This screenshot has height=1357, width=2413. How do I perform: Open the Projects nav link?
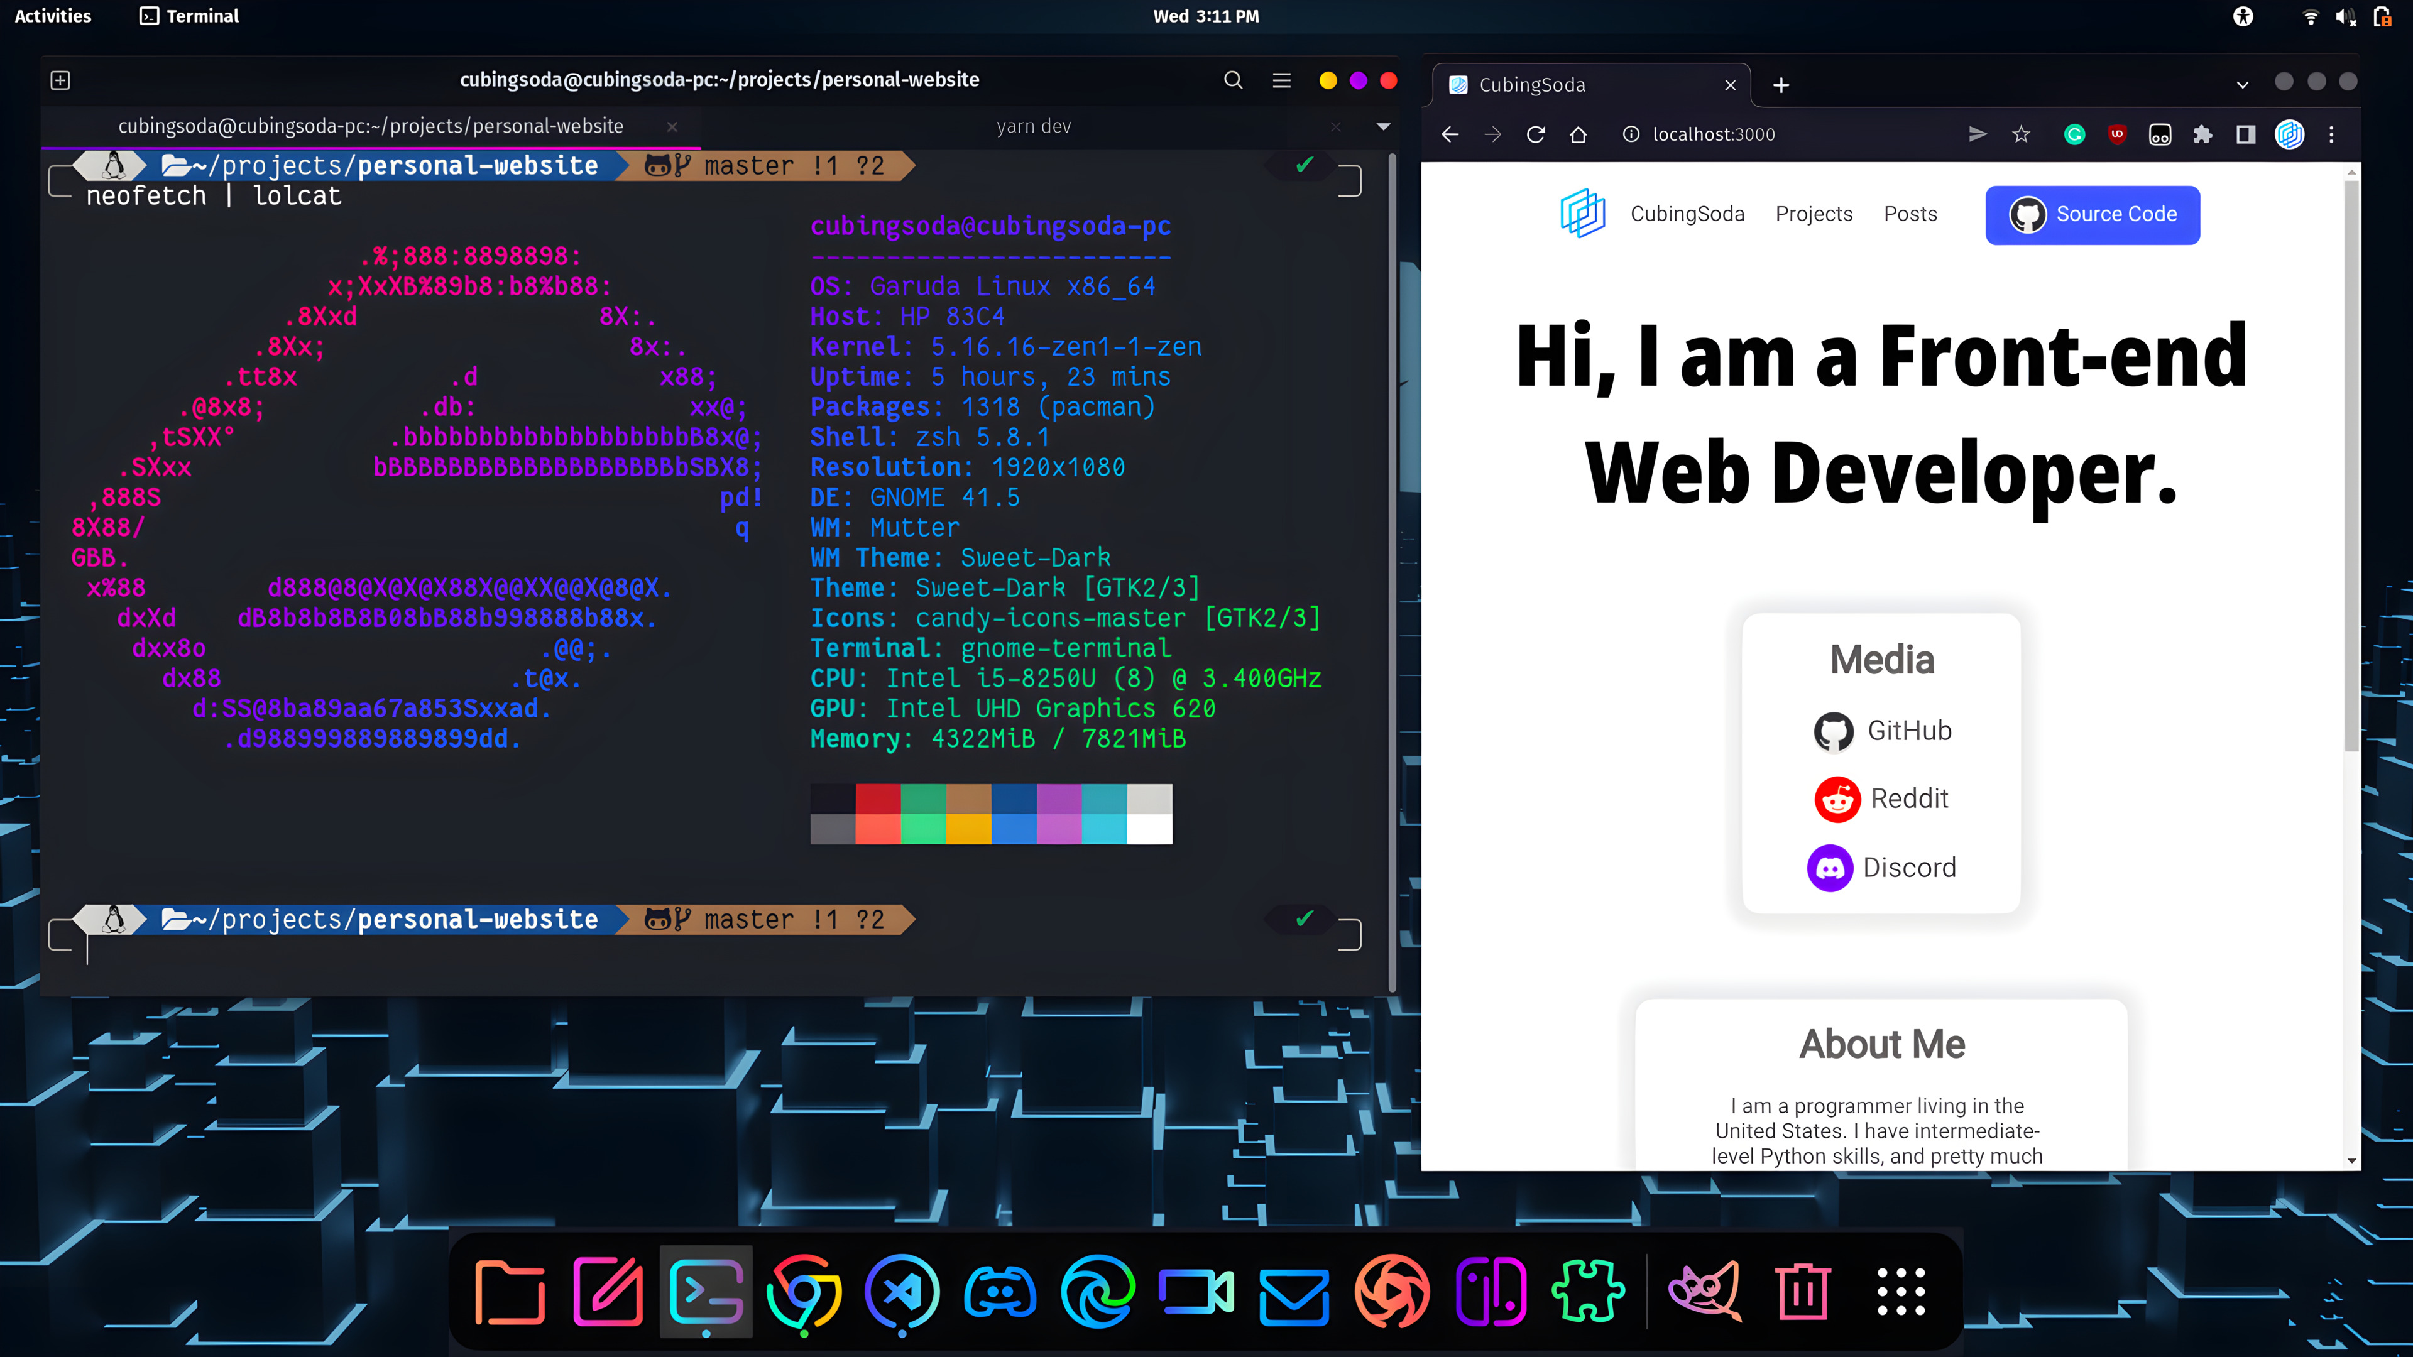click(1814, 214)
